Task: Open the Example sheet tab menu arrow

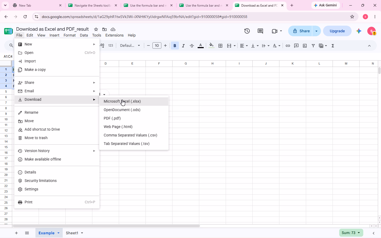Action: (58, 233)
